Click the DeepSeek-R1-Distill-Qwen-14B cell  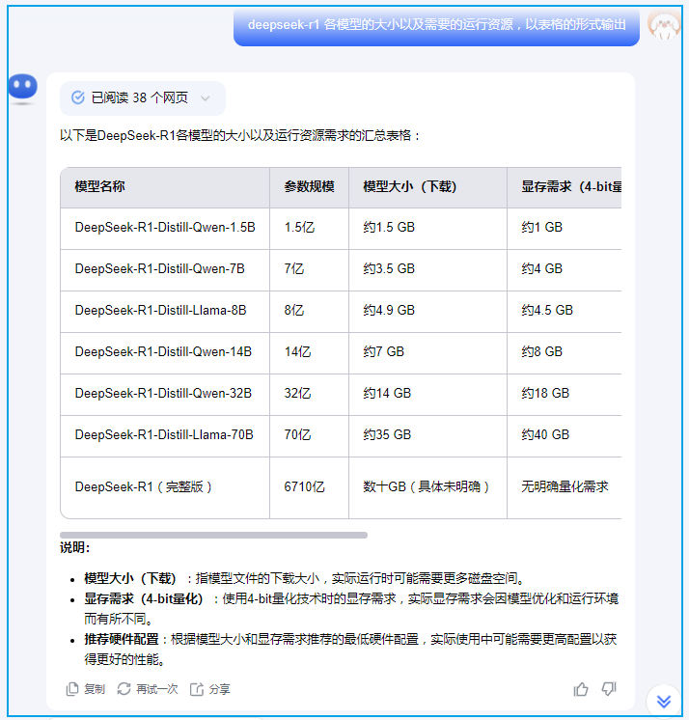point(165,352)
